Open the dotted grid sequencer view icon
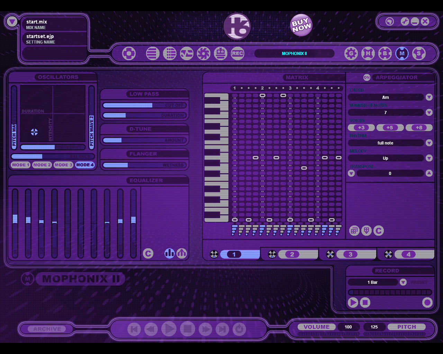443x354 pixels. point(170,54)
